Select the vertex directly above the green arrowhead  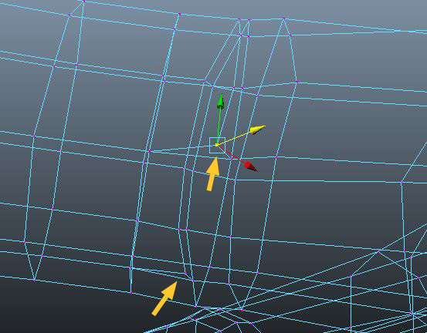[213, 86]
